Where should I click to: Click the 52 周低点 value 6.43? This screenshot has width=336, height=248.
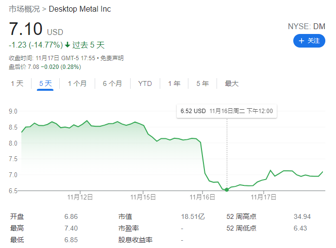[x=300, y=228]
